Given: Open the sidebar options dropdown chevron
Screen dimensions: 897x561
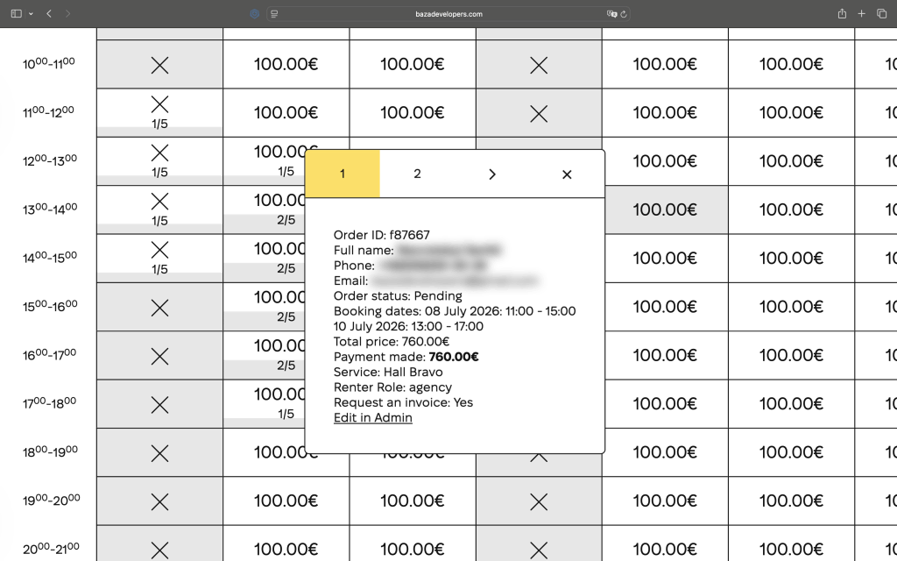Looking at the screenshot, I should 31,14.
